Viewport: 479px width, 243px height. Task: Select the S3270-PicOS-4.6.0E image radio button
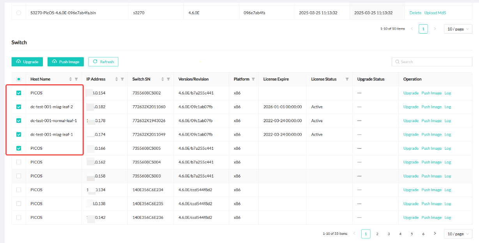coord(19,13)
